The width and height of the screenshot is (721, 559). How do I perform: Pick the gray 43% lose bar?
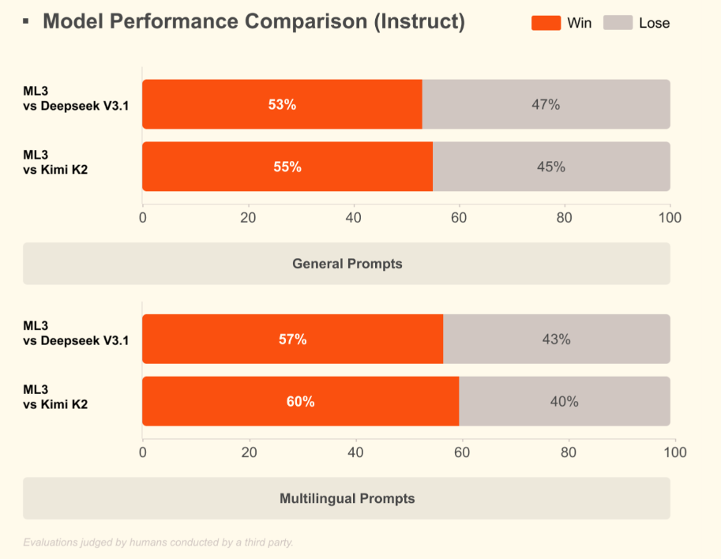556,340
